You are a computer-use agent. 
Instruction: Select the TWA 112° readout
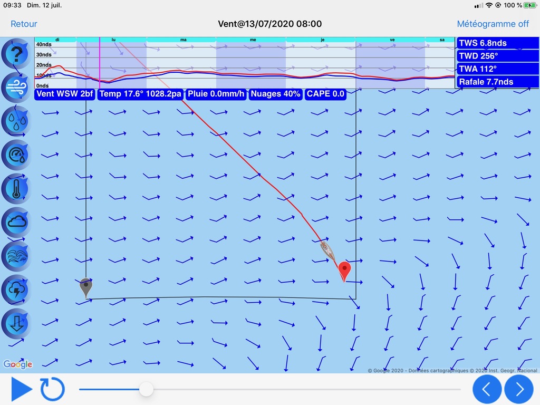click(498, 69)
